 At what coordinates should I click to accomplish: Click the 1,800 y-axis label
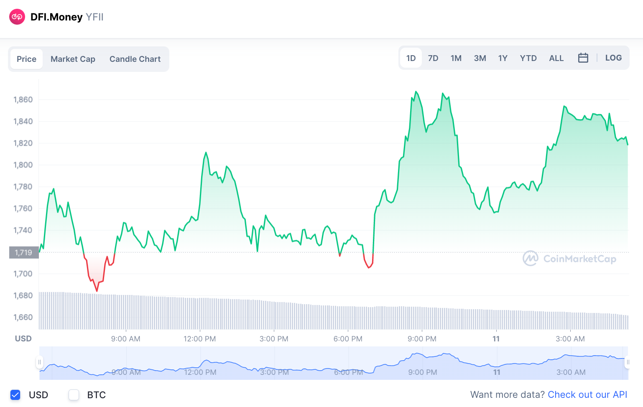tap(23, 165)
